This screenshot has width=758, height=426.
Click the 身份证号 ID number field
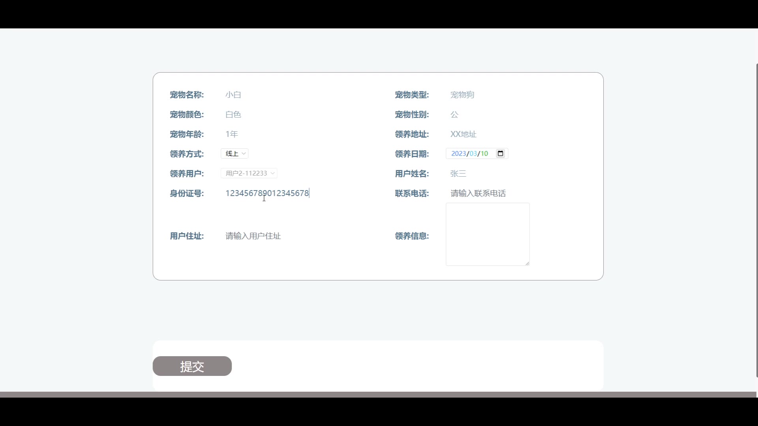[267, 193]
